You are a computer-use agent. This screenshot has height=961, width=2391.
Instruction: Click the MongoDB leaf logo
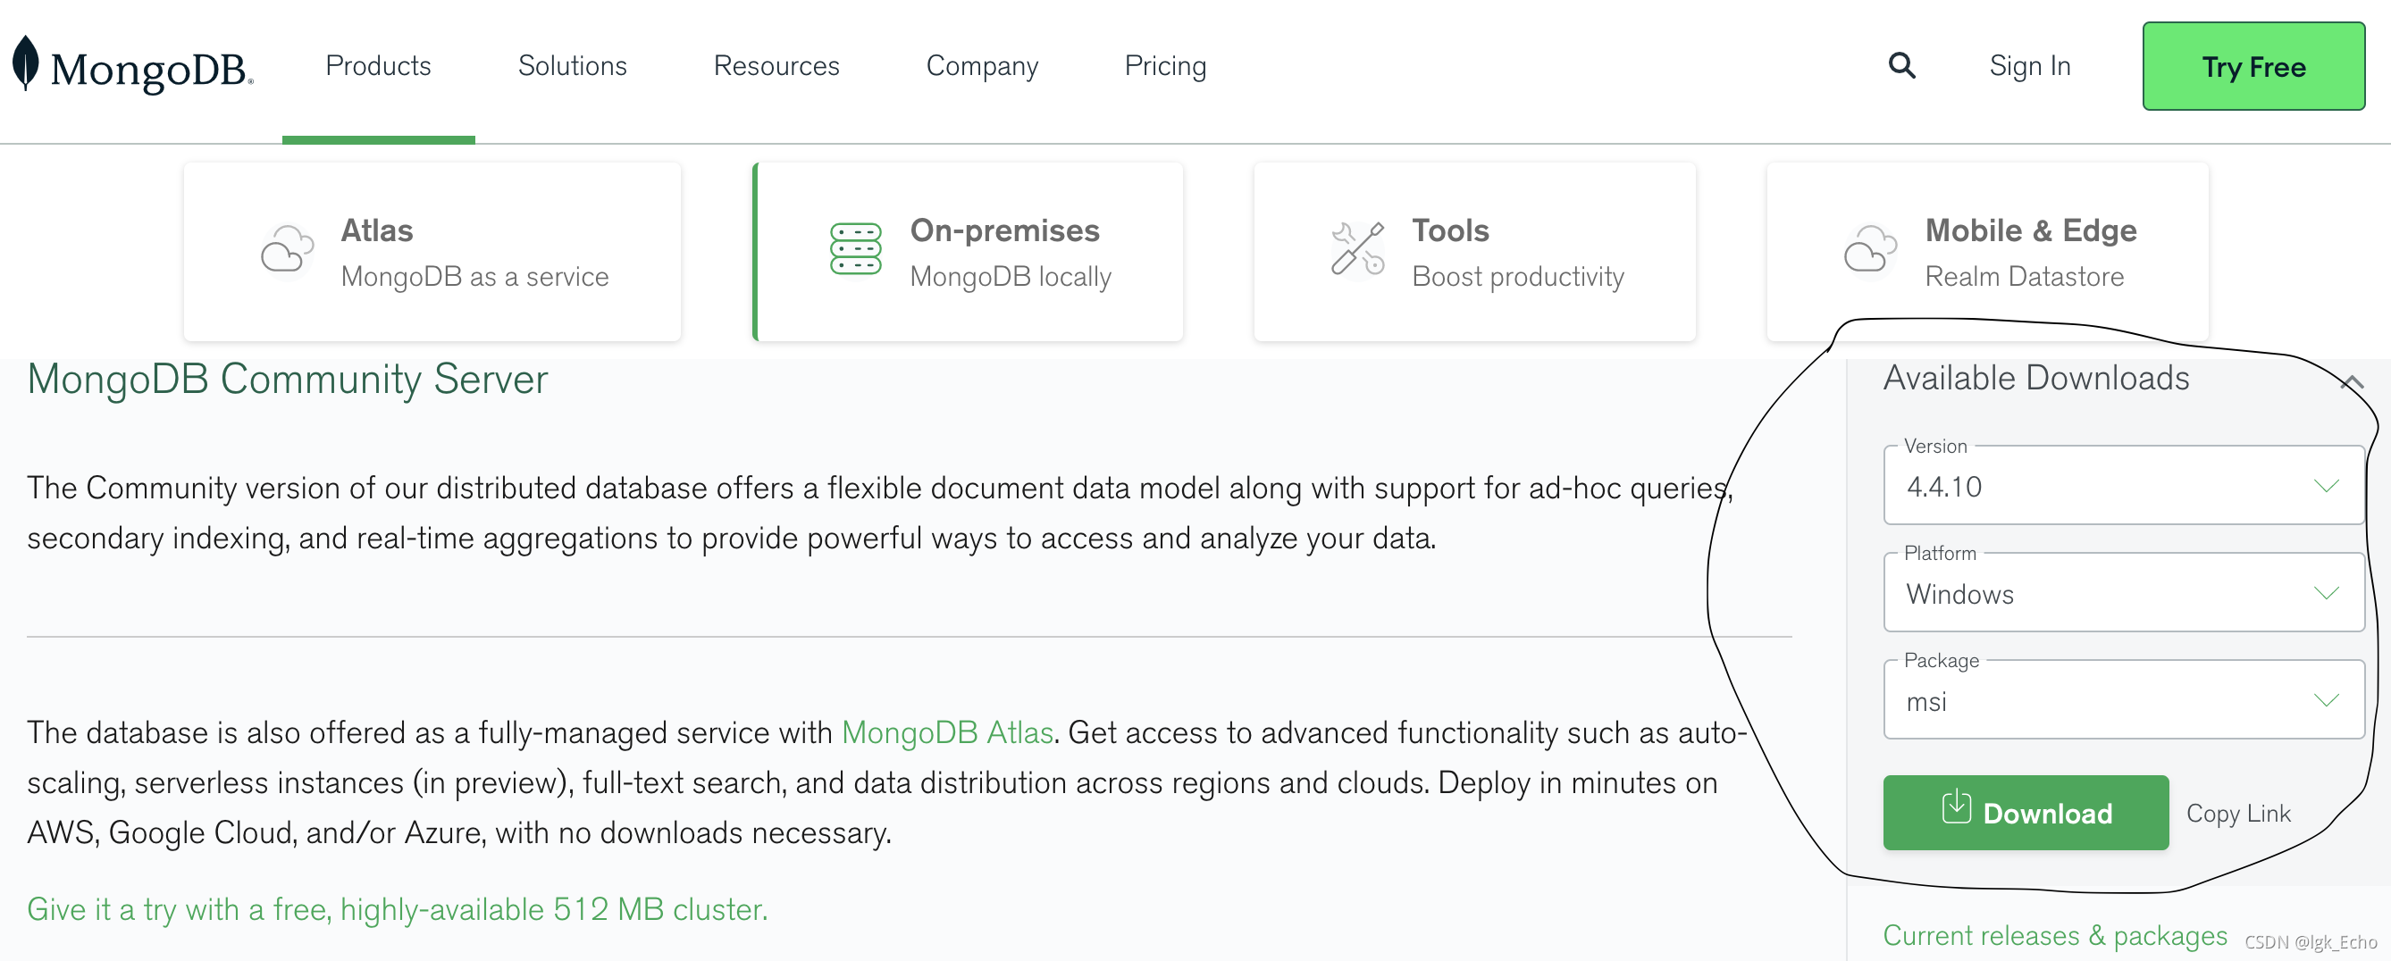(x=26, y=63)
